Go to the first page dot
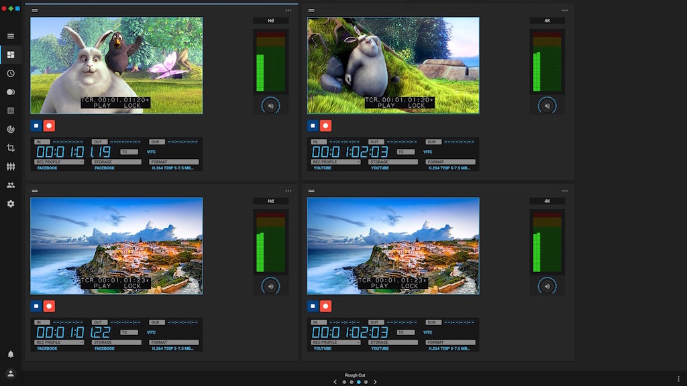The height and width of the screenshot is (386, 687). (x=344, y=382)
